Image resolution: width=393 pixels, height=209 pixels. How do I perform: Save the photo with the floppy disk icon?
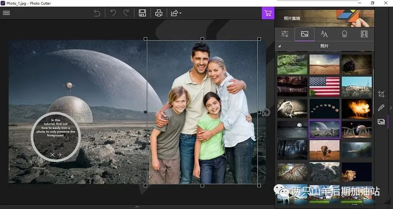click(142, 13)
